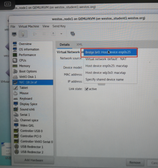Screen dimensions: 158x168
Task: Show virtual hardware details lightbulb icon
Action: 23,34
